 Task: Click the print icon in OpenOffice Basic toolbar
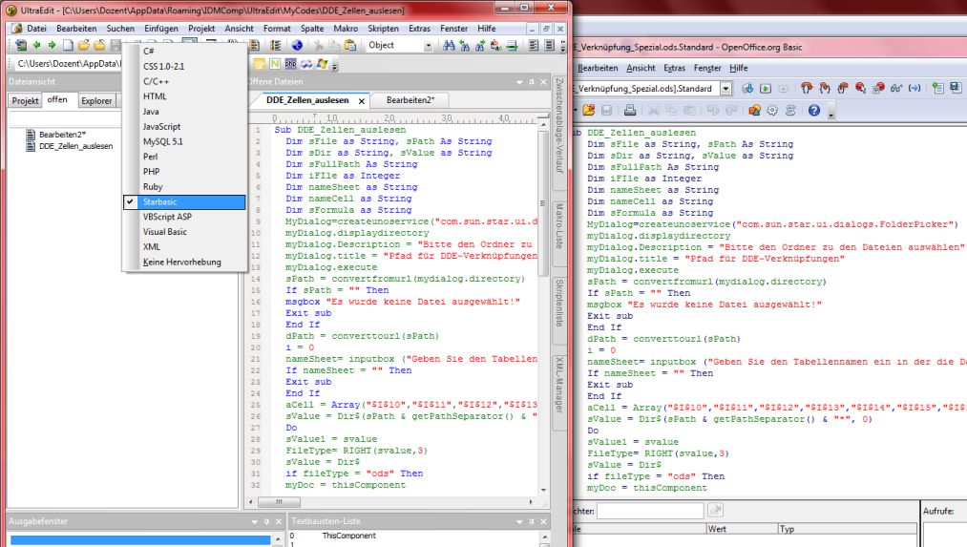(630, 111)
